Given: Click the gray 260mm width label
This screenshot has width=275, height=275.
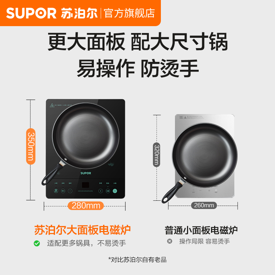Looking at the screenshot, I should 204,205.
